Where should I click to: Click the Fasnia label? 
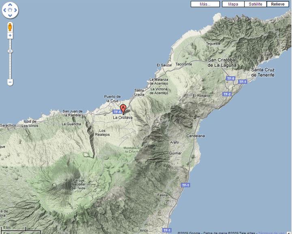(162, 195)
